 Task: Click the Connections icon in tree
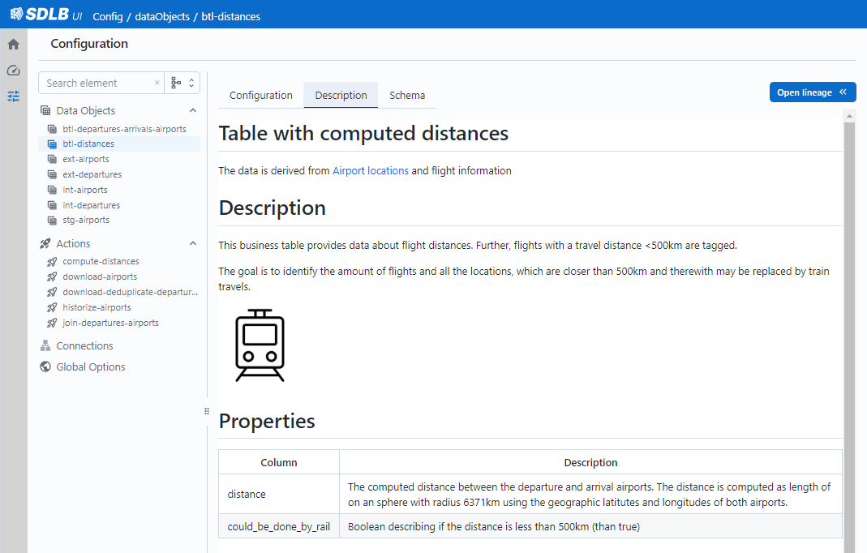[45, 346]
